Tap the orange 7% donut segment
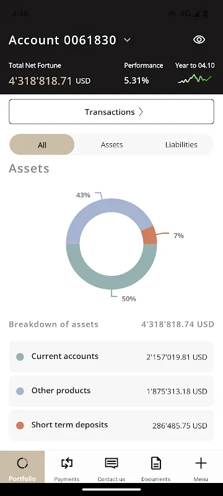Image resolution: width=223 pixels, height=496 pixels. 150,236
